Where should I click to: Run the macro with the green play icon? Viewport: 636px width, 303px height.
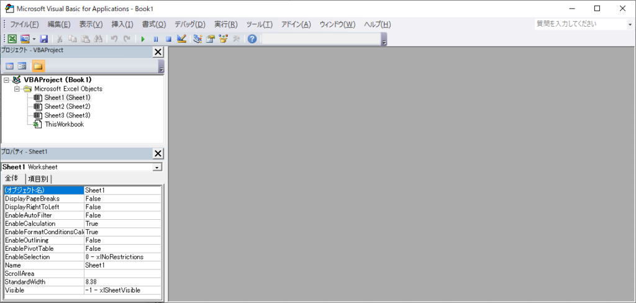(x=143, y=38)
